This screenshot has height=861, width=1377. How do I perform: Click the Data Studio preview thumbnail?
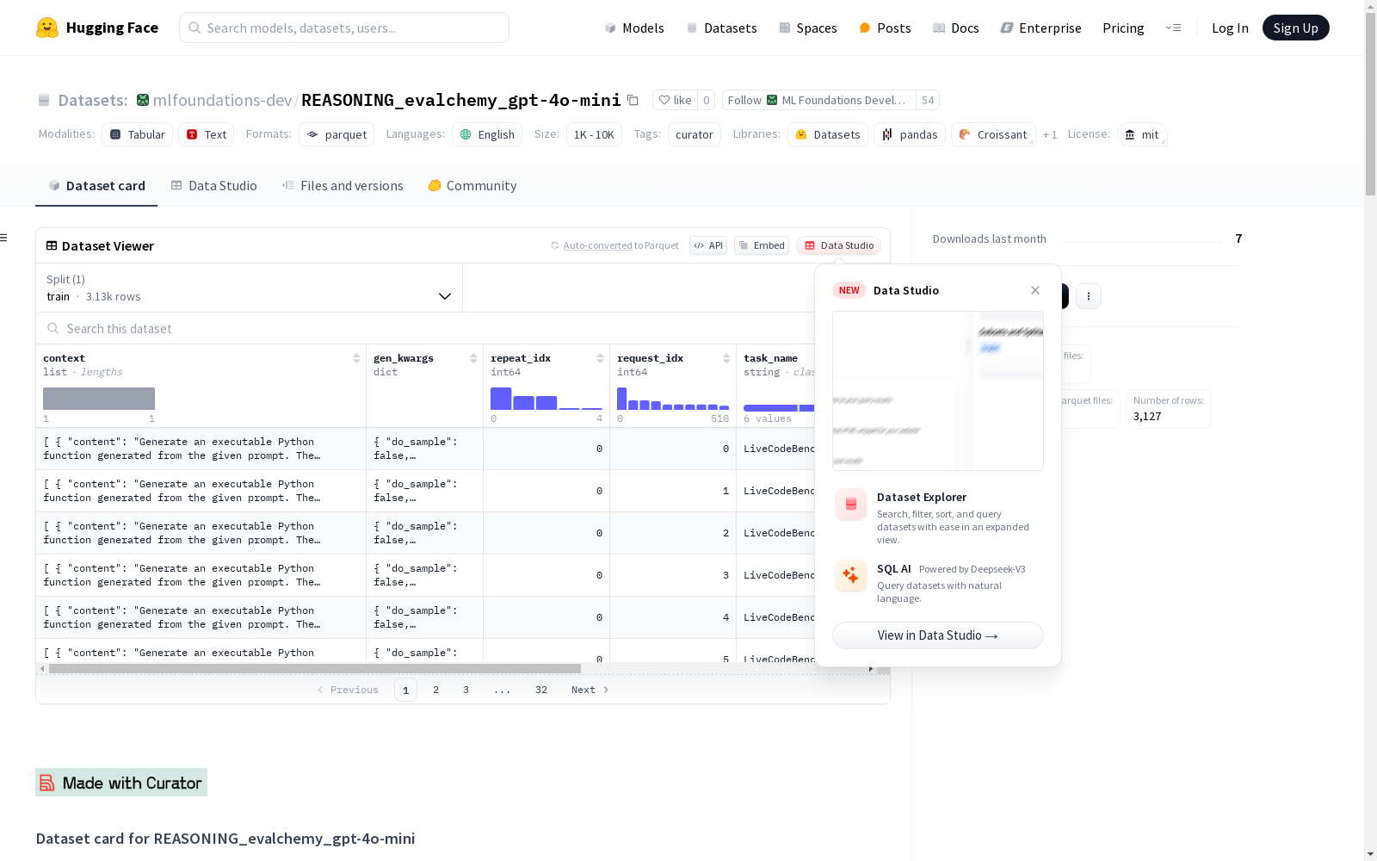click(x=938, y=391)
